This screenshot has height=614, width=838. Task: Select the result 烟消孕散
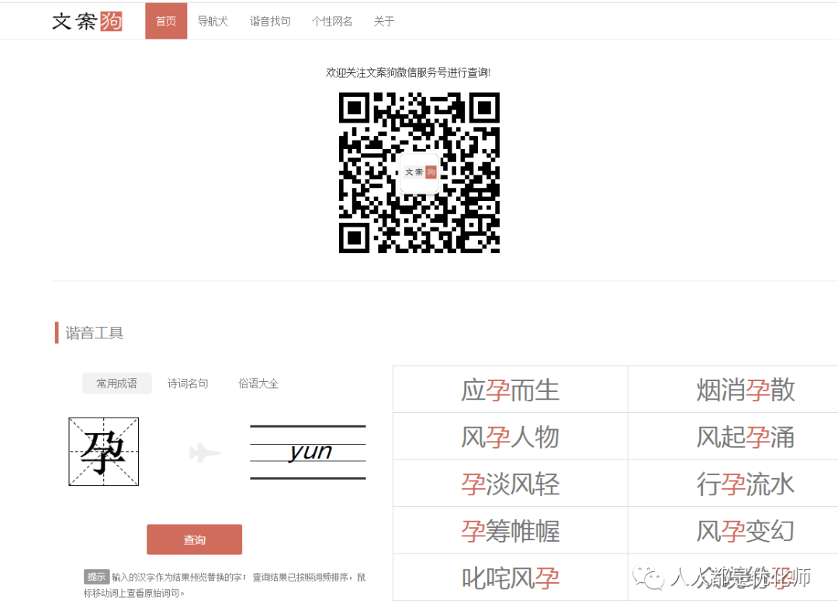pos(746,390)
